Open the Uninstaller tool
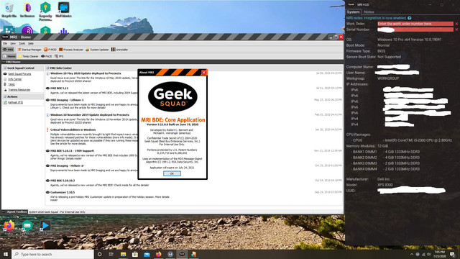Screen dimensions: 460x259 coord(120,50)
